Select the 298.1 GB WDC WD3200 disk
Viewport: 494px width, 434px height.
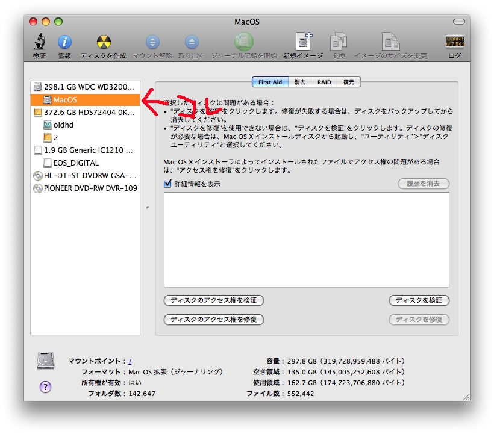click(x=85, y=87)
